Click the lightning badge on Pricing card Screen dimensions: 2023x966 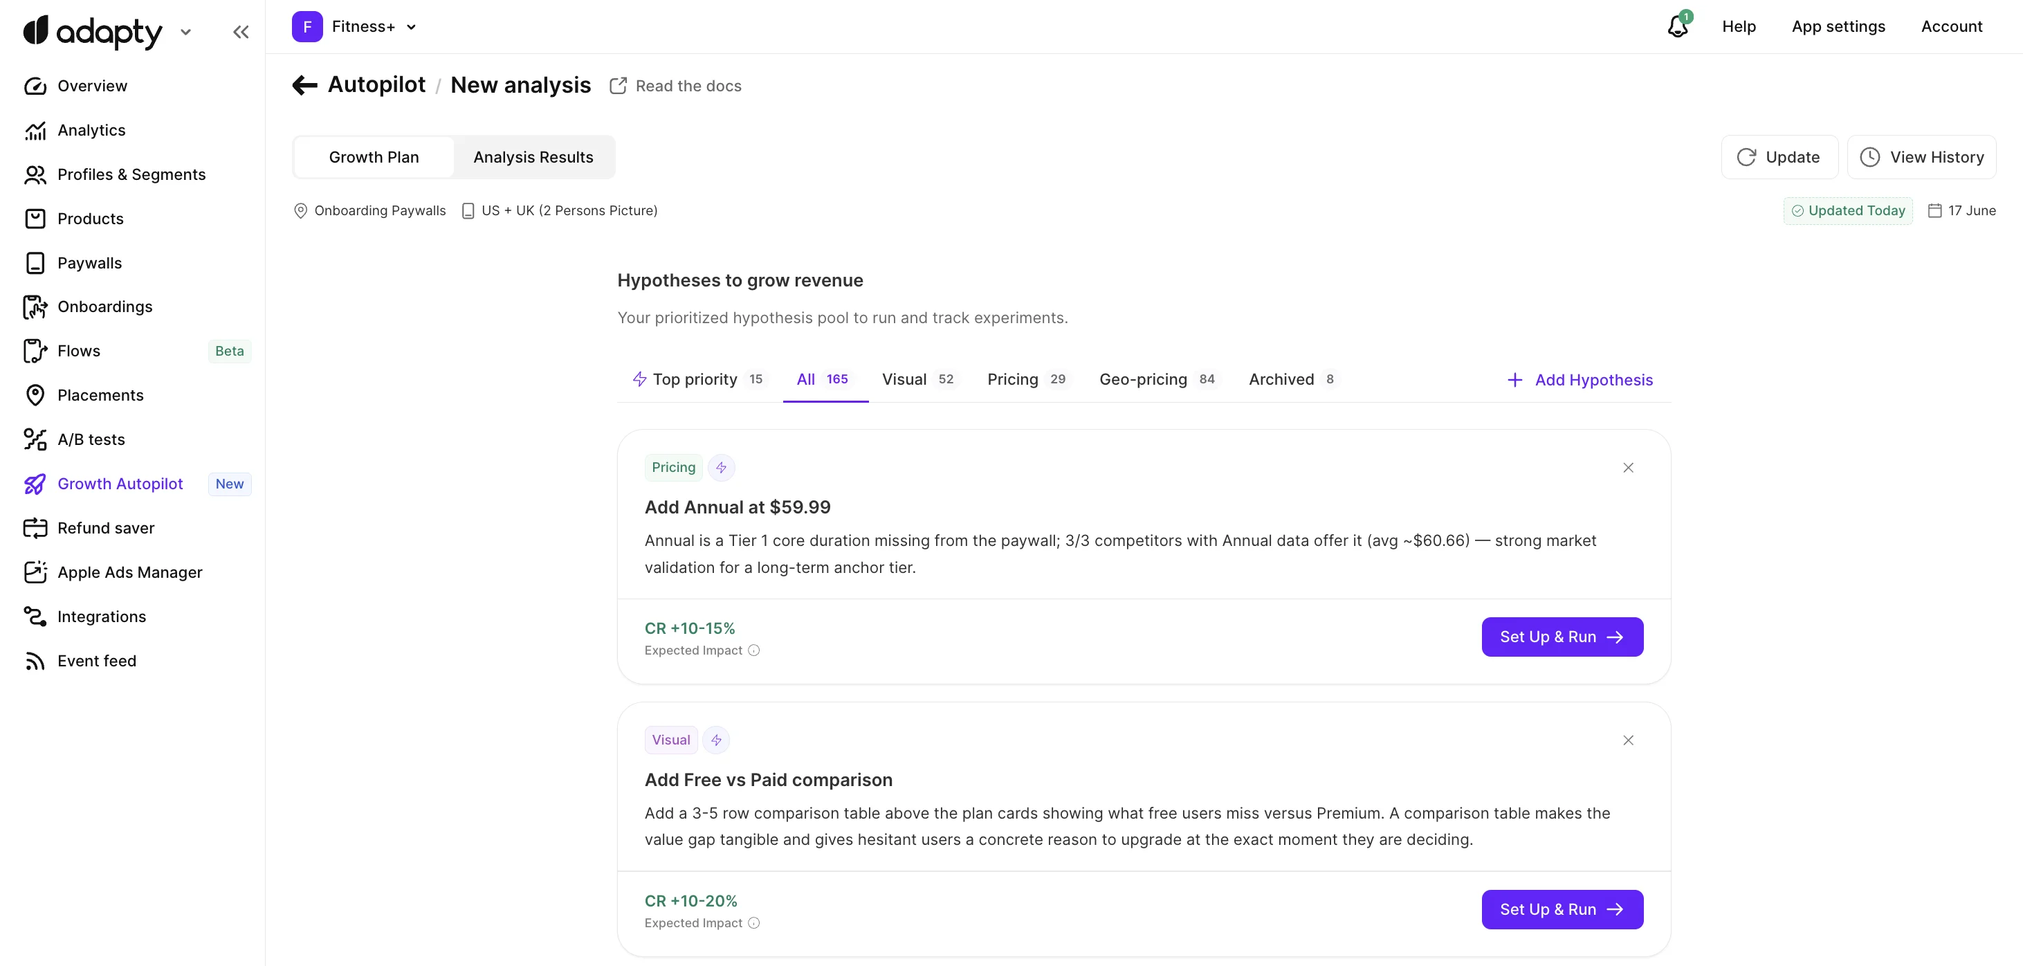721,467
